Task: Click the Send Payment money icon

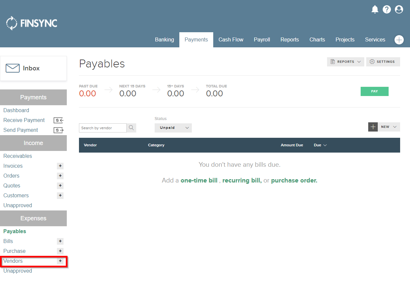Action: pyautogui.click(x=59, y=130)
